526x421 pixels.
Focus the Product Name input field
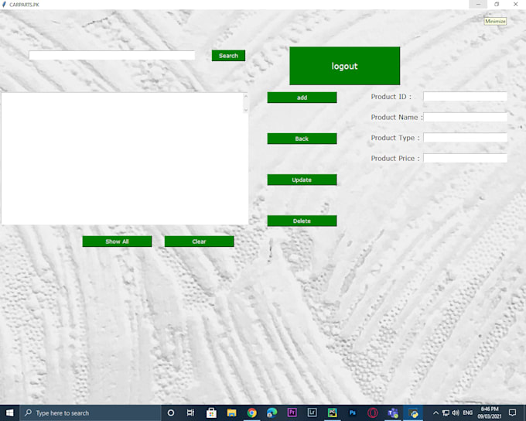465,117
